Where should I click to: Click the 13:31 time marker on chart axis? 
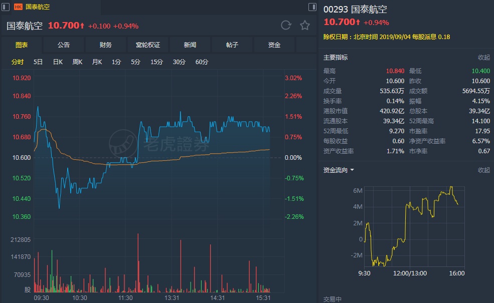(x=172, y=297)
